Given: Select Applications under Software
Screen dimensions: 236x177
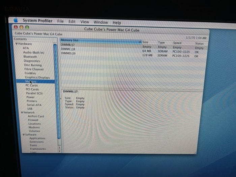Looking at the screenshot, I should (x=37, y=138).
